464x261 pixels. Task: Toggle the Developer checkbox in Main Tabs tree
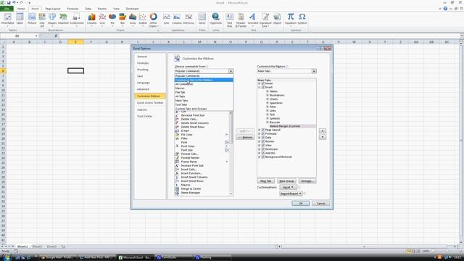click(263, 149)
